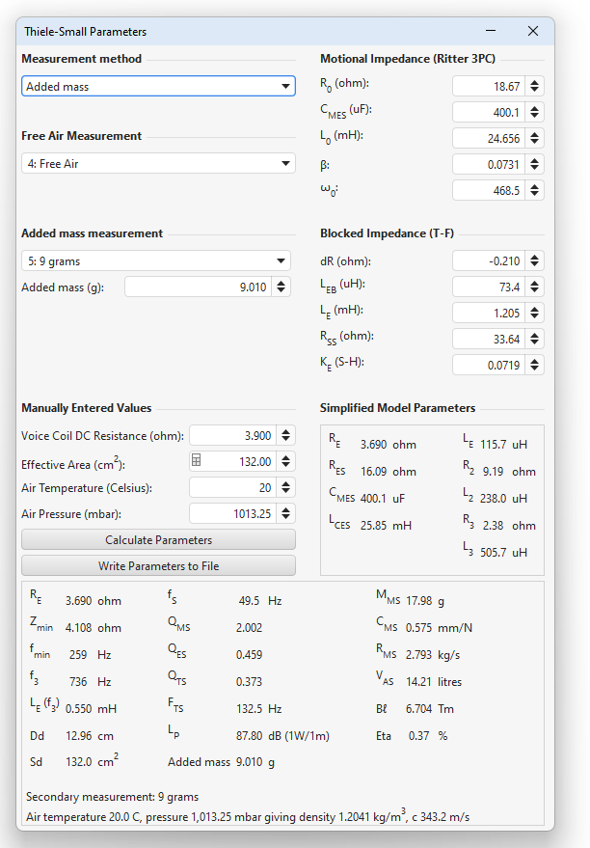Click the Dd value 12.96 cm
The height and width of the screenshot is (848, 590).
point(90,735)
